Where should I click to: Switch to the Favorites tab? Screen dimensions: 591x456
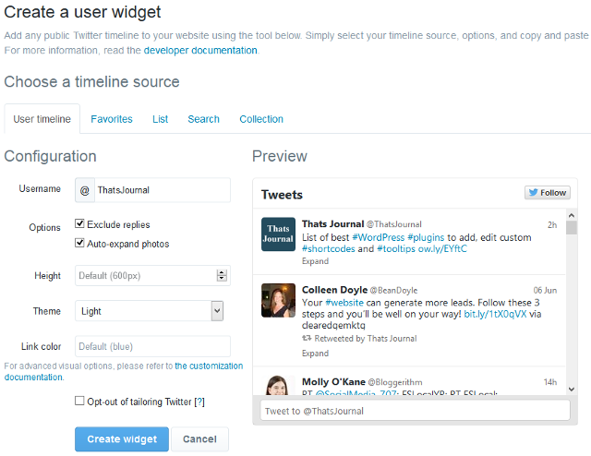(x=111, y=119)
